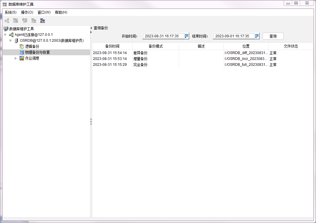Select 物理备份与恢复 in the tree
Screen dimensions: 316x223
coord(37,52)
